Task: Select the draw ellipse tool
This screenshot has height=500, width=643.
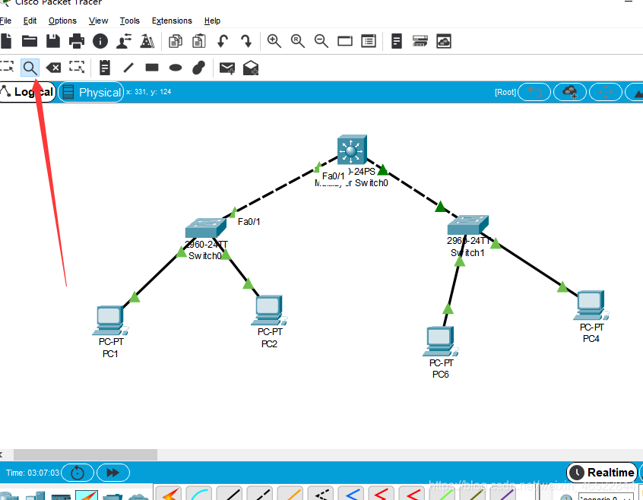Action: 176,67
